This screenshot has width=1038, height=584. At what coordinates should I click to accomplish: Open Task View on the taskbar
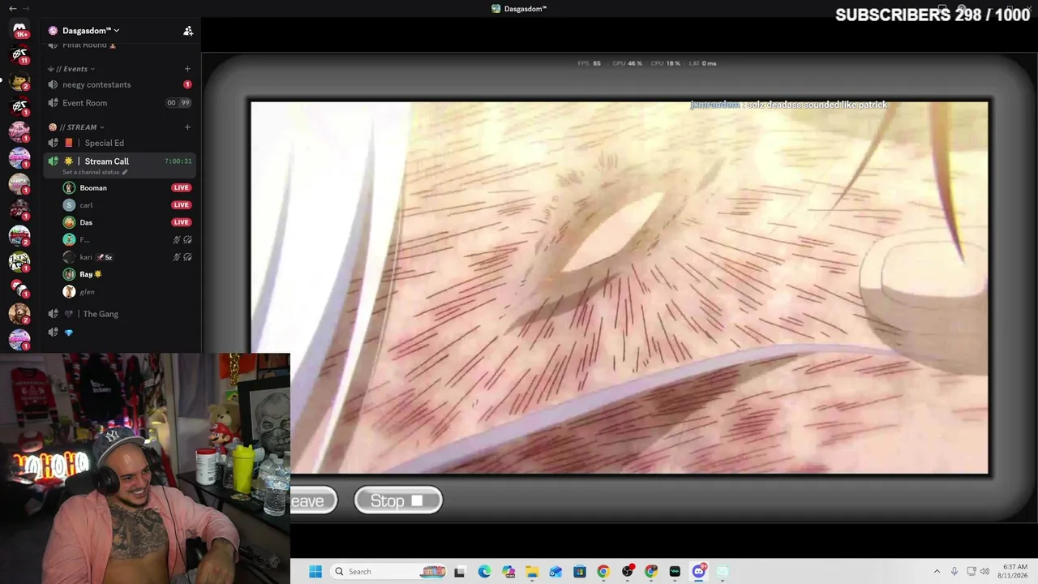point(460,572)
